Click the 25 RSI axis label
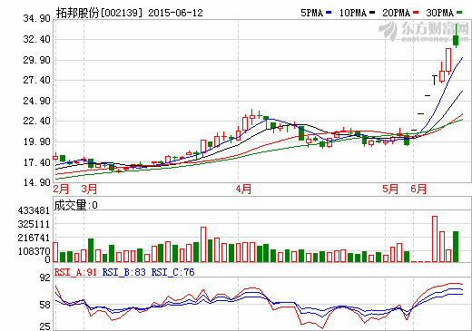472x331 pixels. point(45,326)
